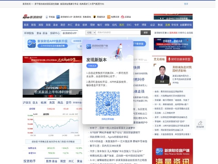Open the 行情 search type dropdown
This screenshot has width=218, height=164.
click(90, 33)
